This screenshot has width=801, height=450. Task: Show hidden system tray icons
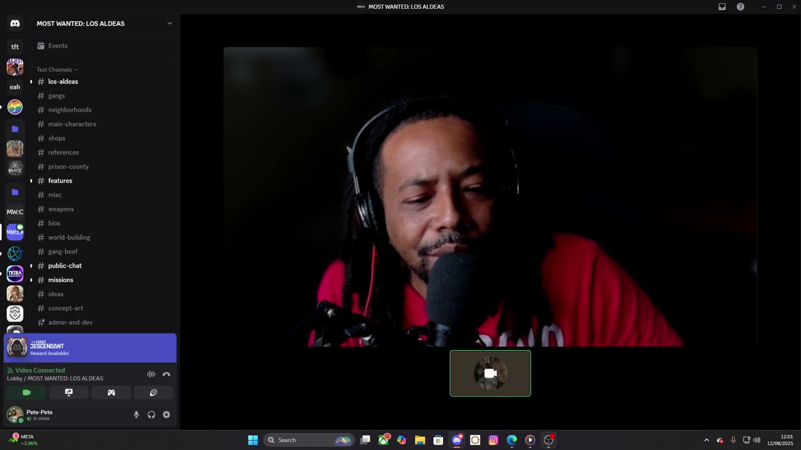707,440
